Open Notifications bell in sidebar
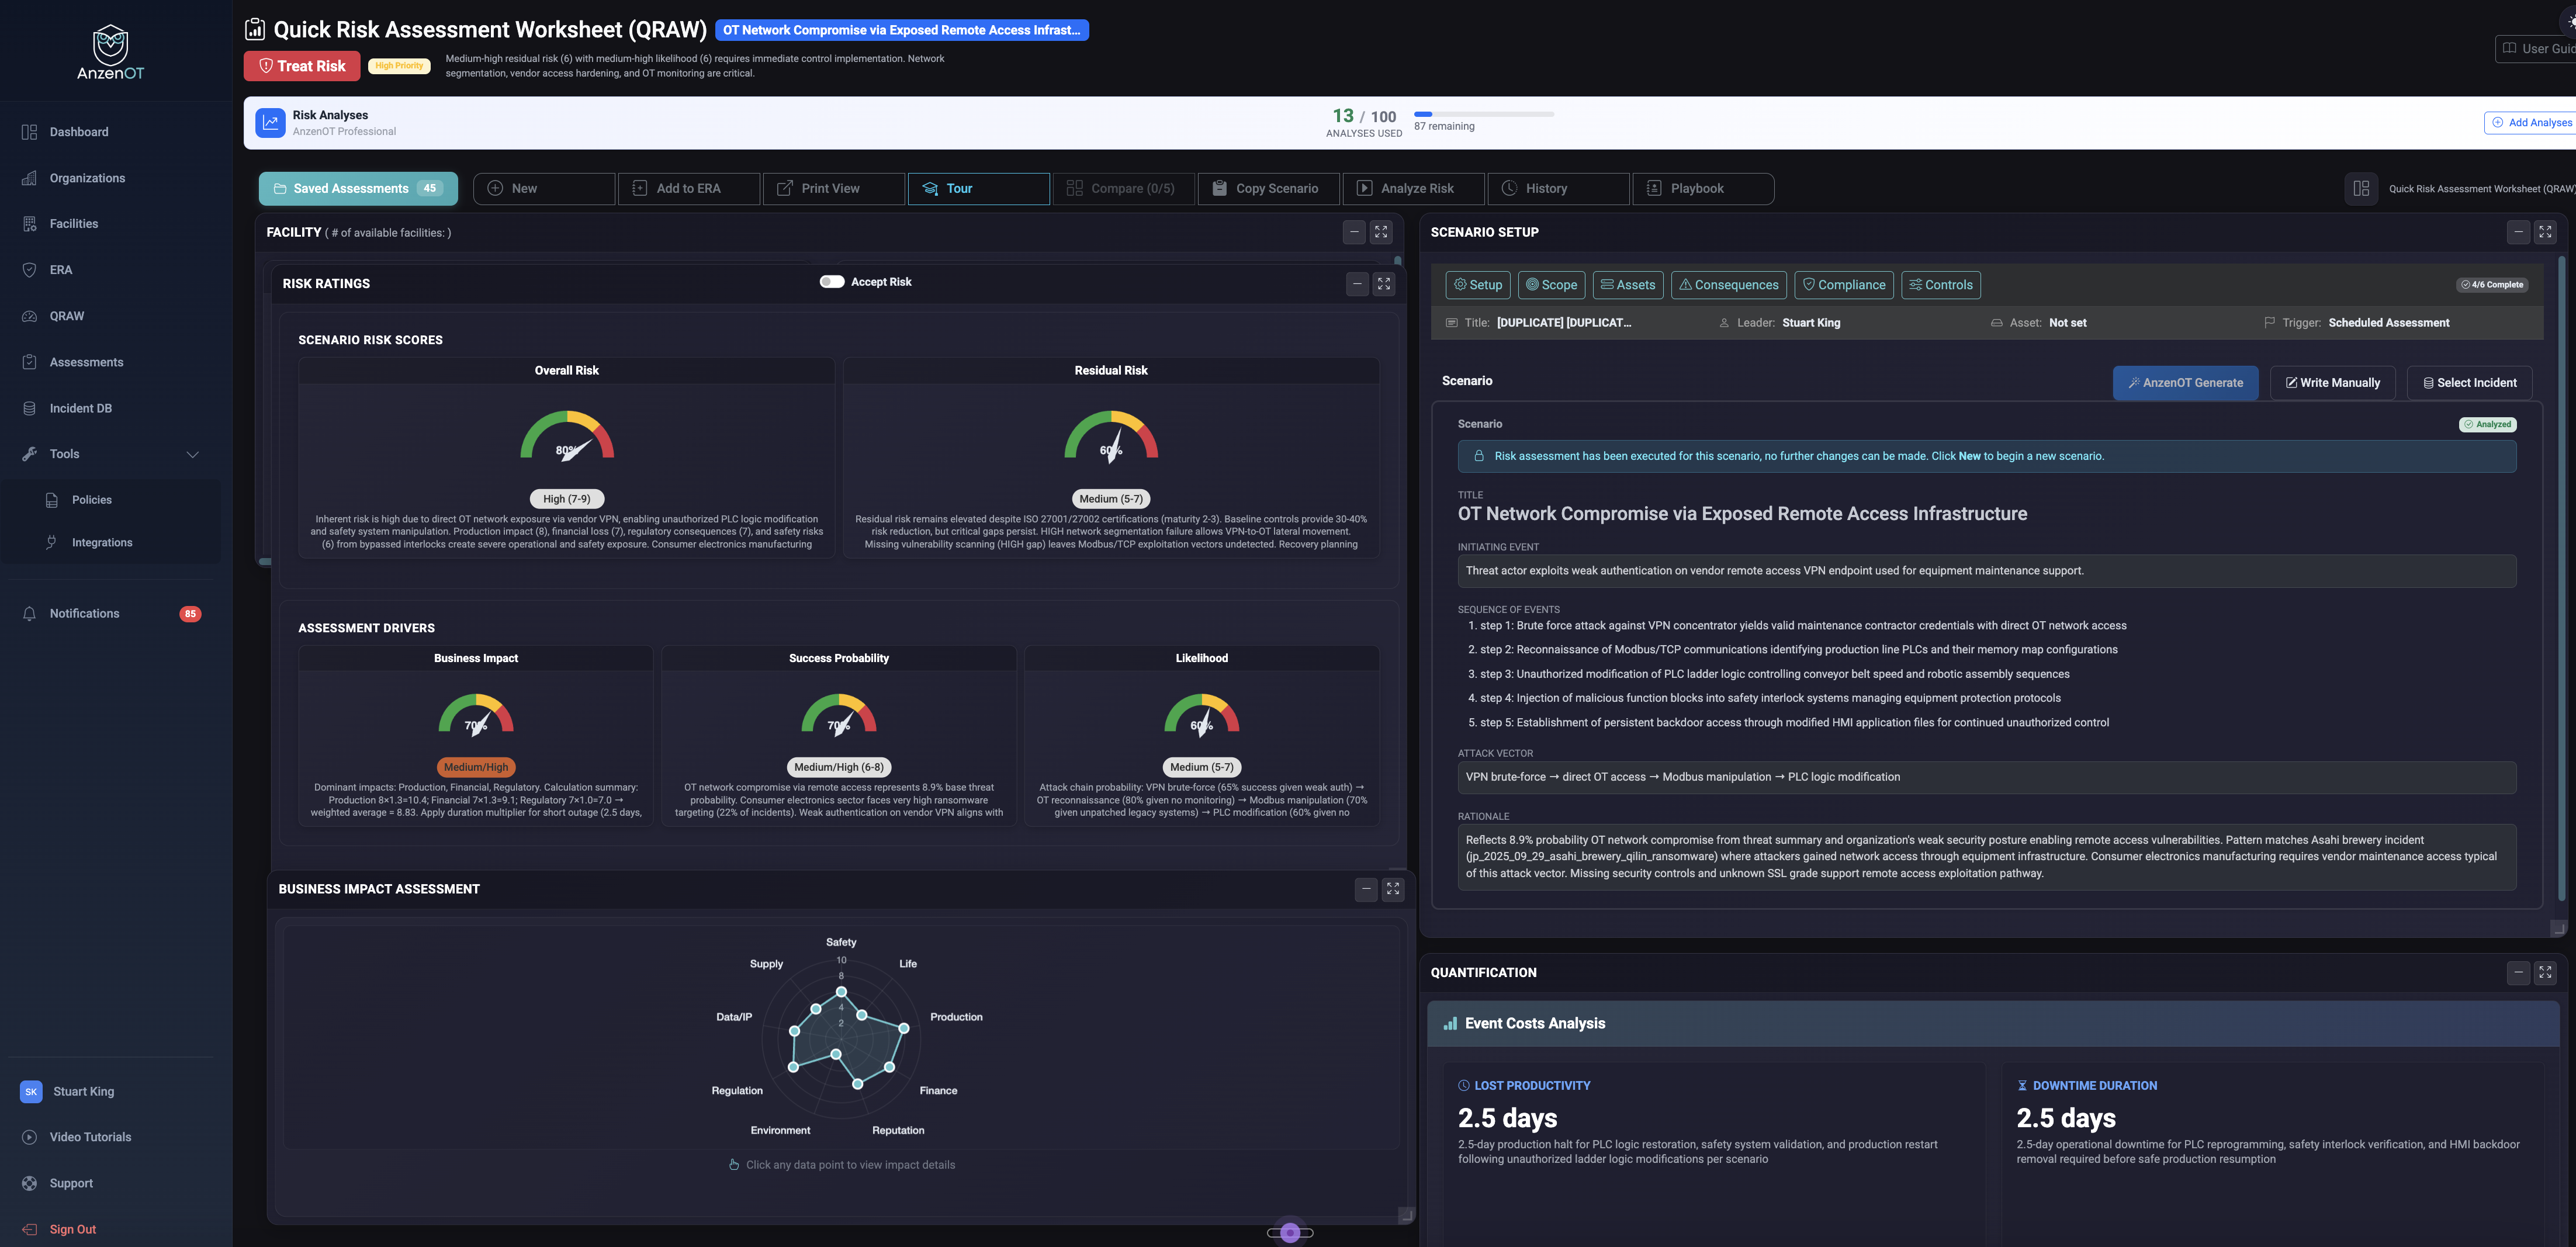Image resolution: width=2576 pixels, height=1247 pixels. click(29, 614)
